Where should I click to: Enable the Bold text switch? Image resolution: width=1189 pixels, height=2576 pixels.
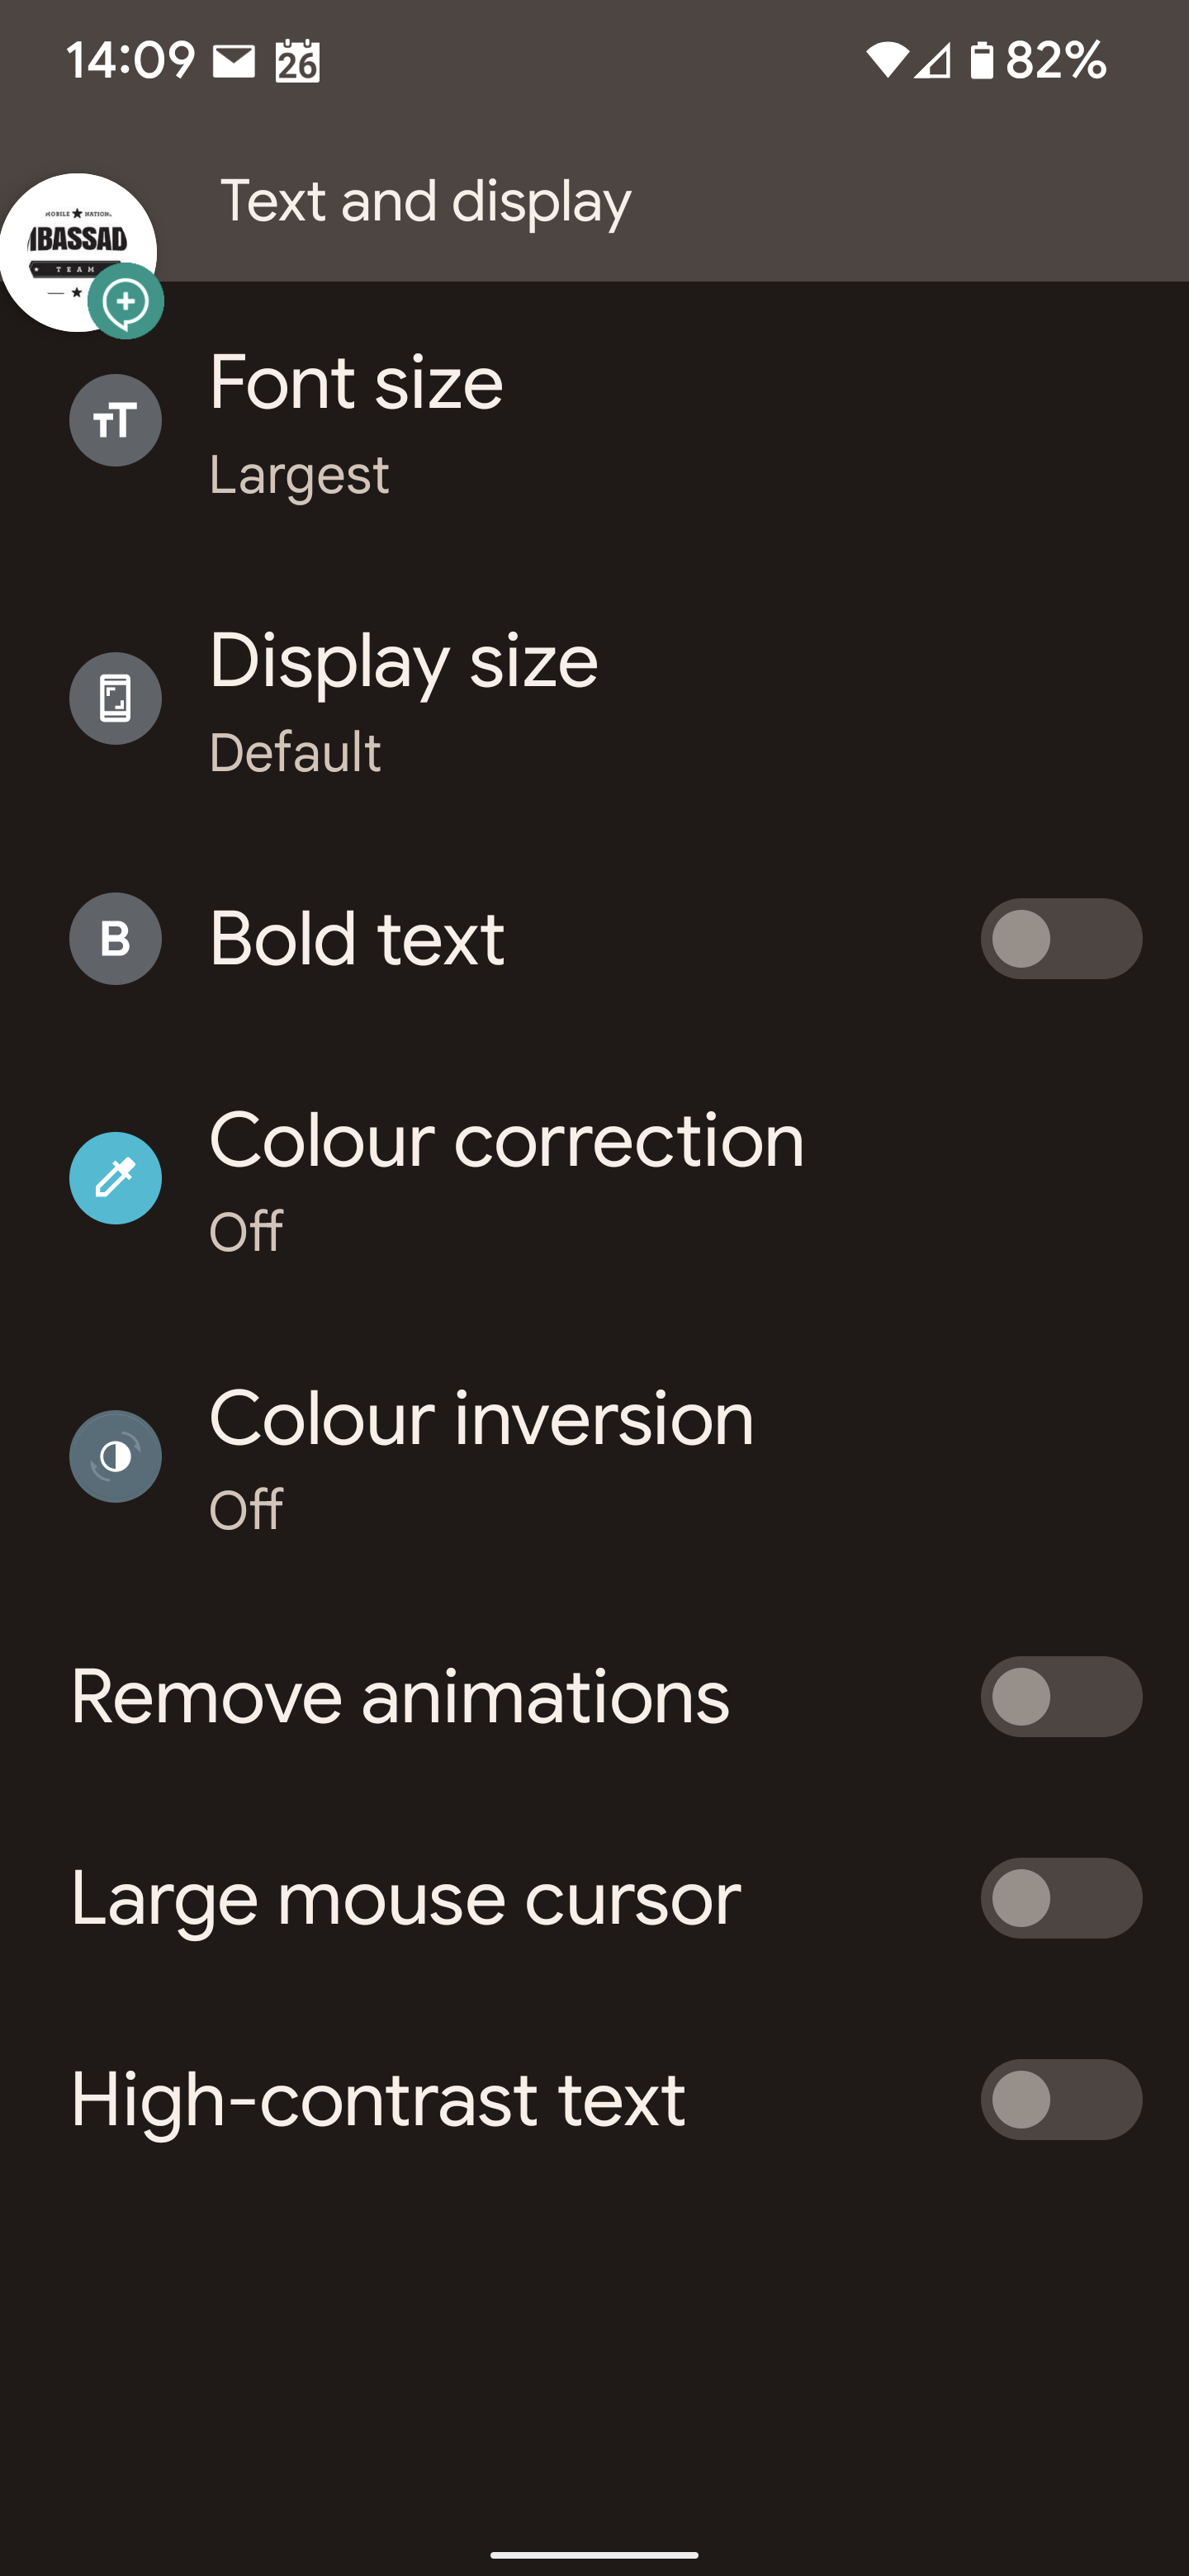pos(1061,938)
